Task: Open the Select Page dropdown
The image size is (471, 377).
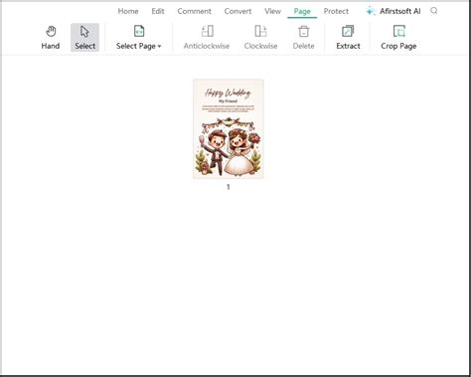Action: pos(139,38)
